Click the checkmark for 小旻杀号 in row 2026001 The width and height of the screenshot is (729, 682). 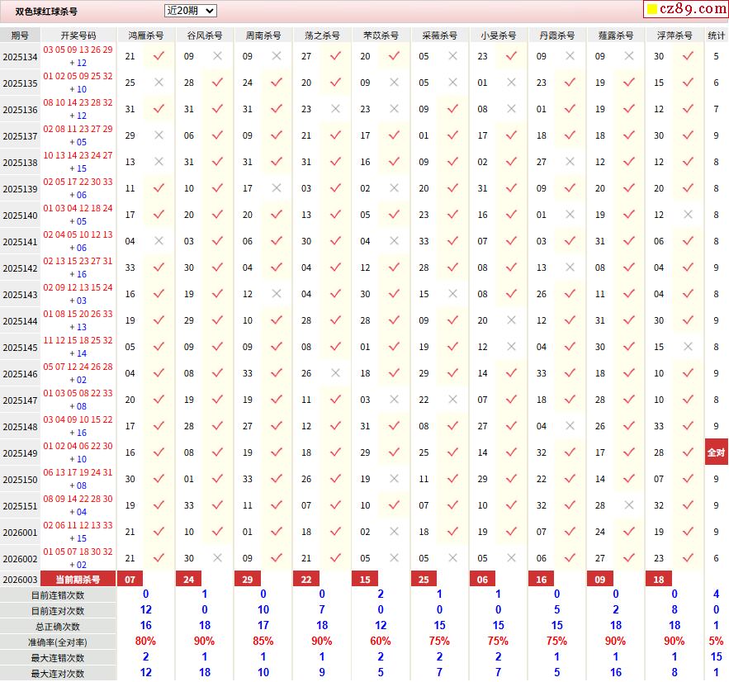[x=511, y=532]
